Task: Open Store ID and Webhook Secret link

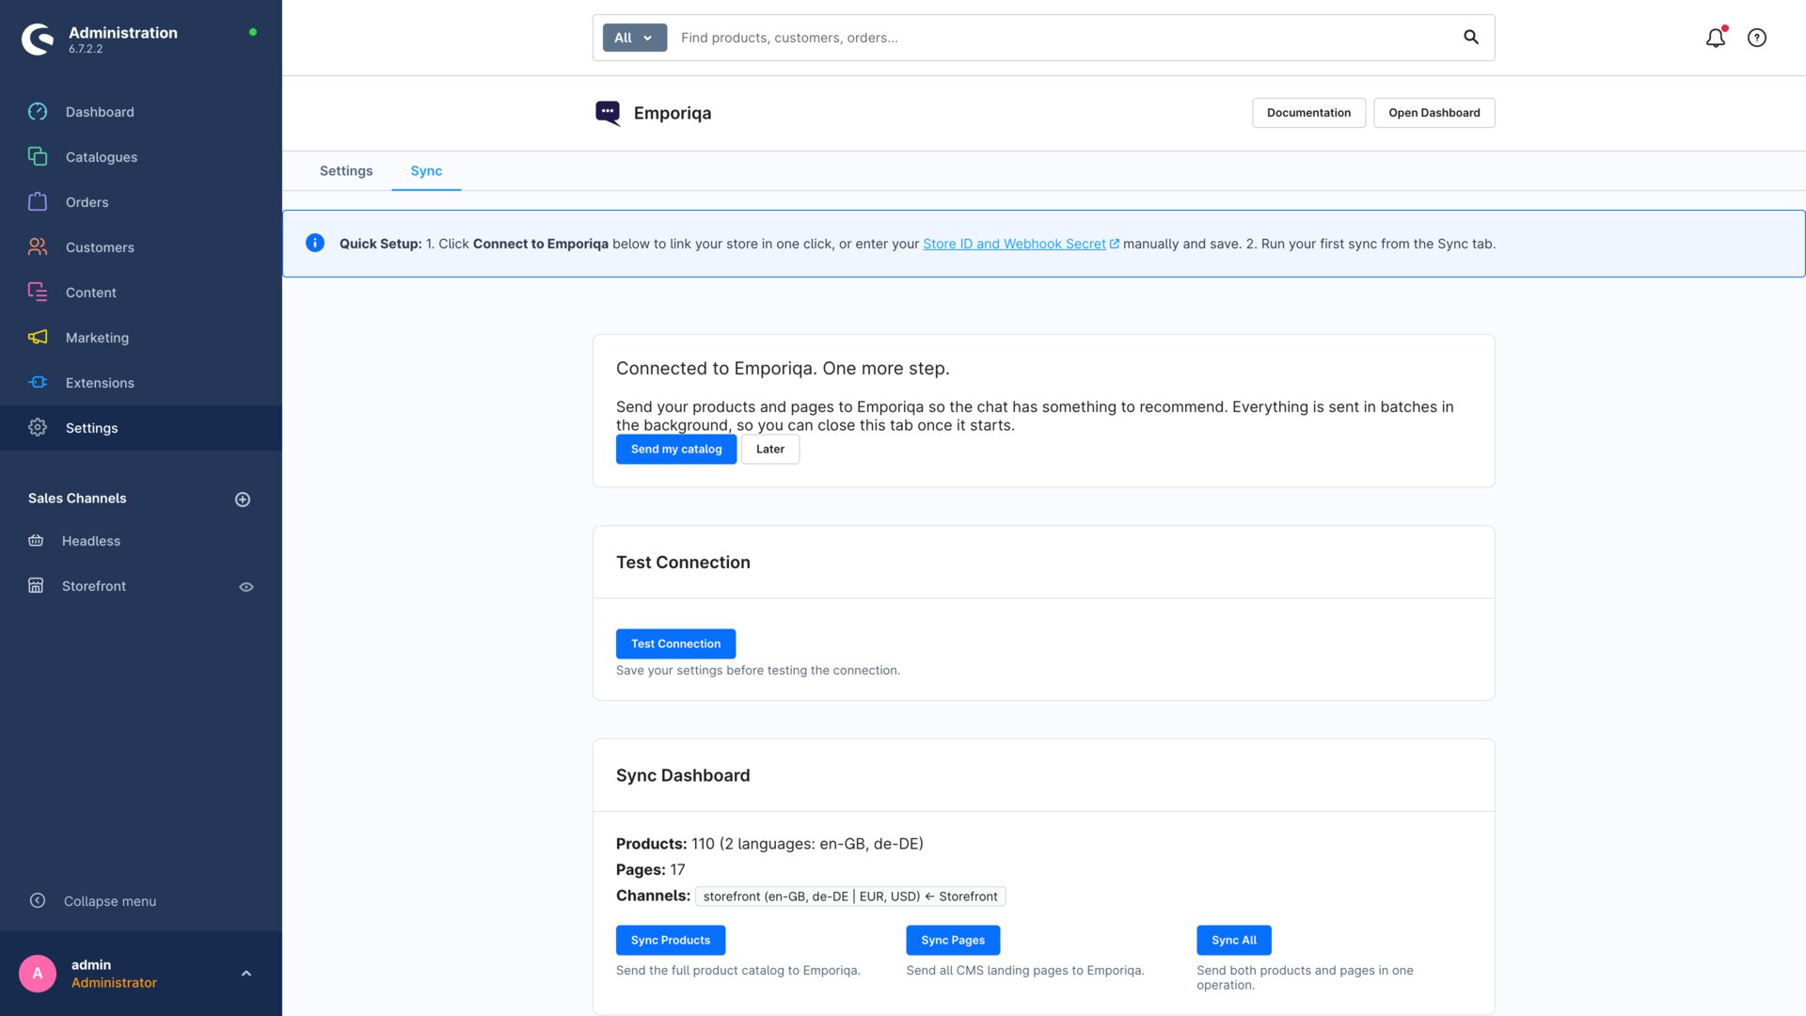Action: click(x=1021, y=244)
